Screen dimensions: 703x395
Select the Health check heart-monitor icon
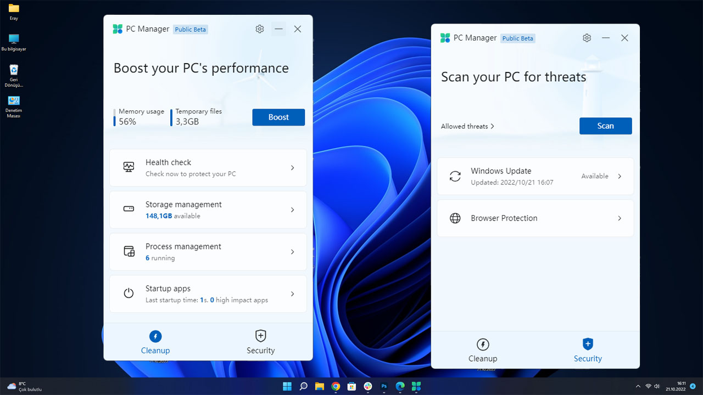[x=128, y=167]
